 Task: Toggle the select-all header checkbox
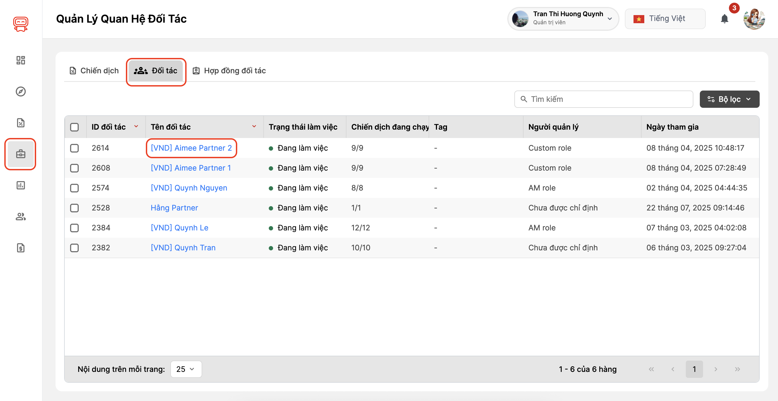(x=74, y=127)
